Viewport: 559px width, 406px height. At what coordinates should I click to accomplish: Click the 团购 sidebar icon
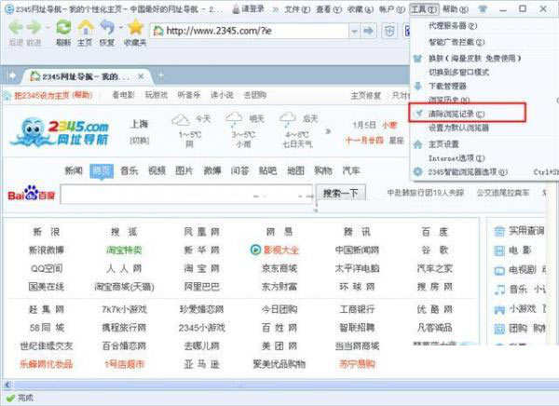tap(499, 329)
